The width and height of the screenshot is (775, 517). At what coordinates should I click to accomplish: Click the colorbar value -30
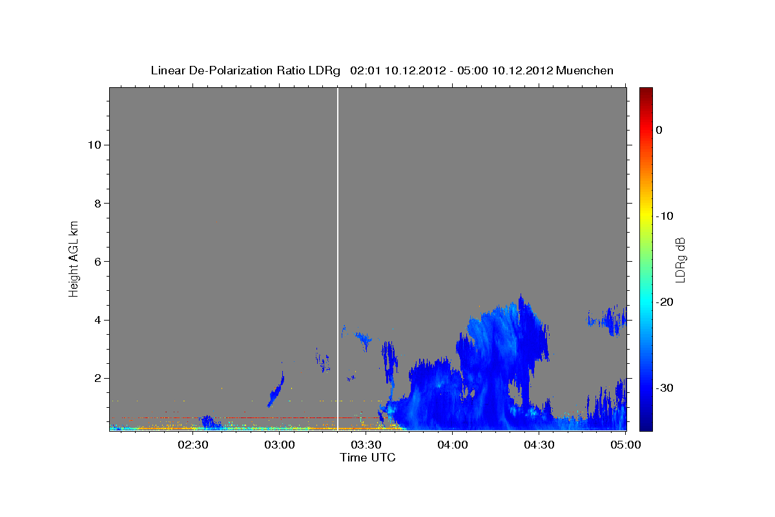666,388
